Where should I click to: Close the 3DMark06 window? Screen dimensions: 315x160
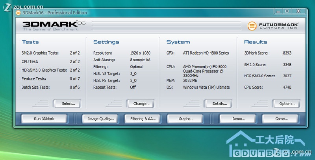coord(298,11)
